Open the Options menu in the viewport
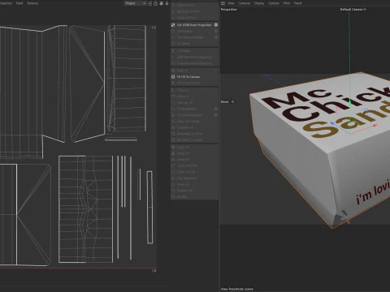The width and height of the screenshot is (390, 292). point(274,3)
